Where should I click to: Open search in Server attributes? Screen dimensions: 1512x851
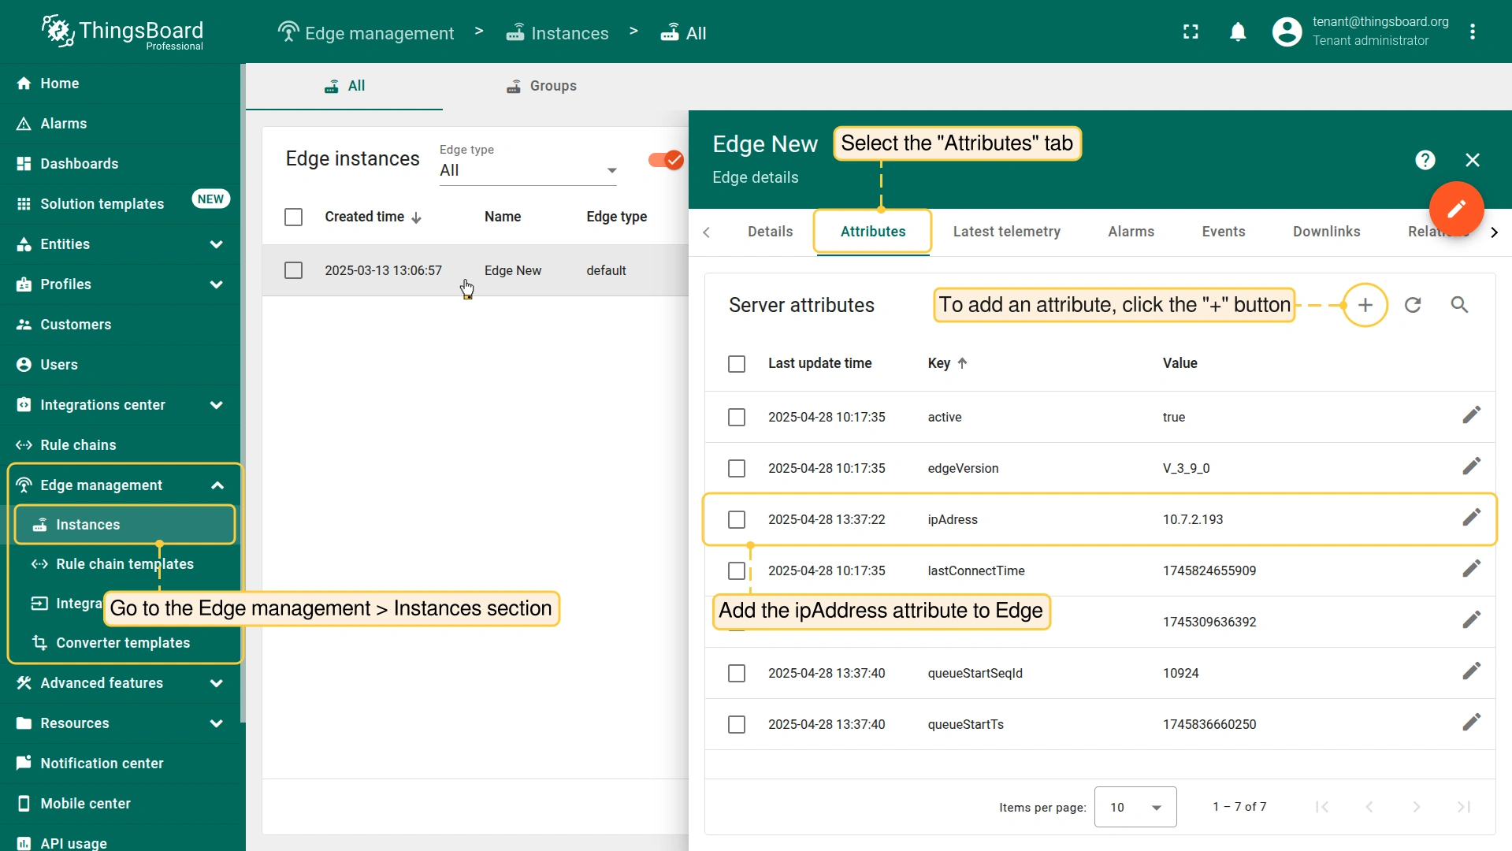(x=1459, y=305)
